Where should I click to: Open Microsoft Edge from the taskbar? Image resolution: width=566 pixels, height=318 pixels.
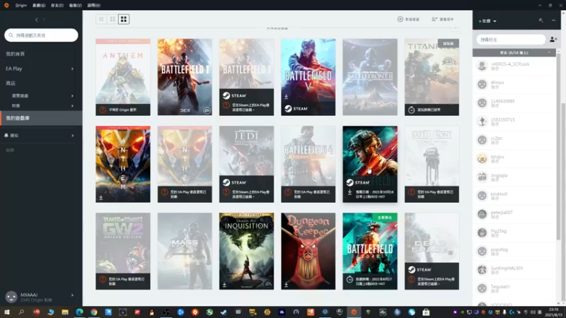(x=79, y=312)
